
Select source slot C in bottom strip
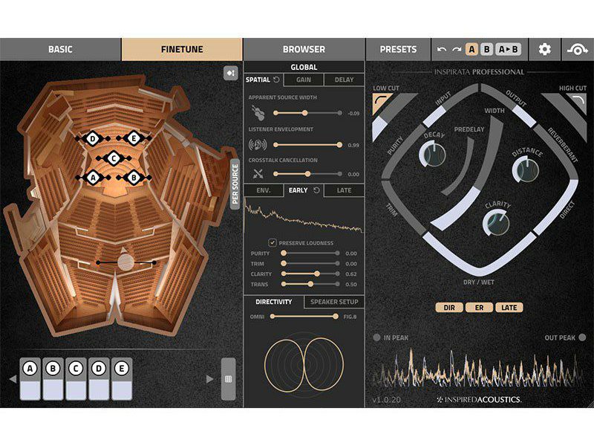[76, 378]
